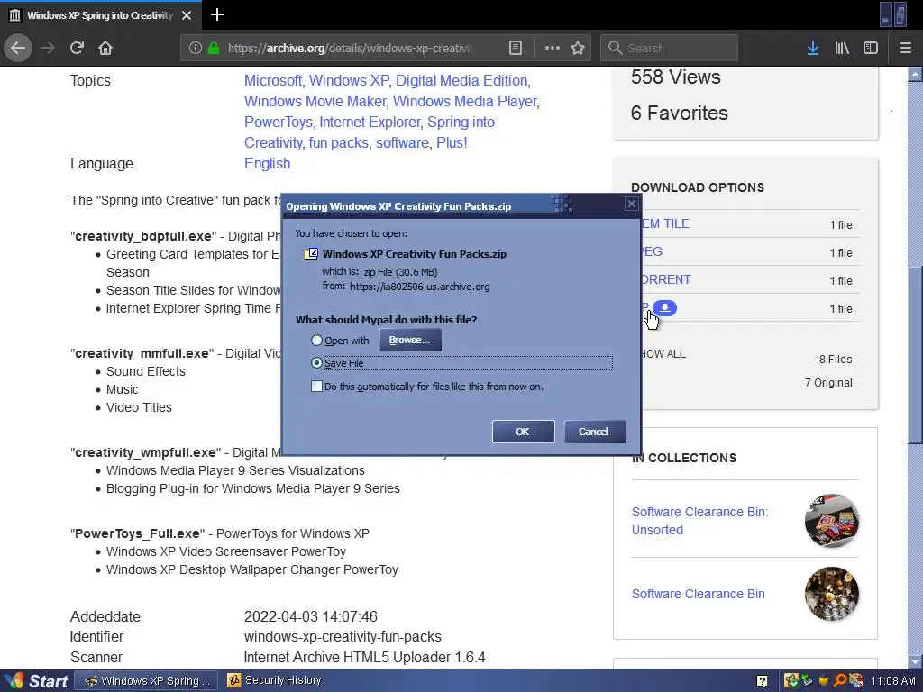Screen dimensions: 923x692
Task: Click the green download arrow tray icon
Action: click(x=807, y=681)
